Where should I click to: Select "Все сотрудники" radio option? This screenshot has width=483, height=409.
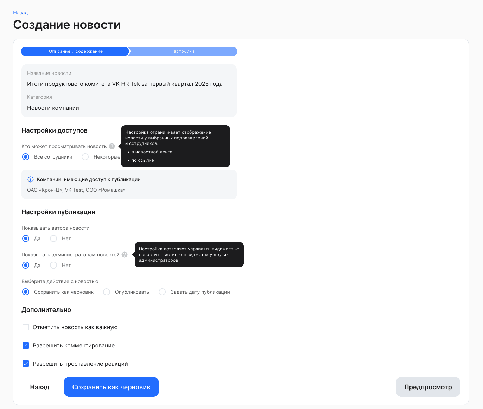click(26, 157)
